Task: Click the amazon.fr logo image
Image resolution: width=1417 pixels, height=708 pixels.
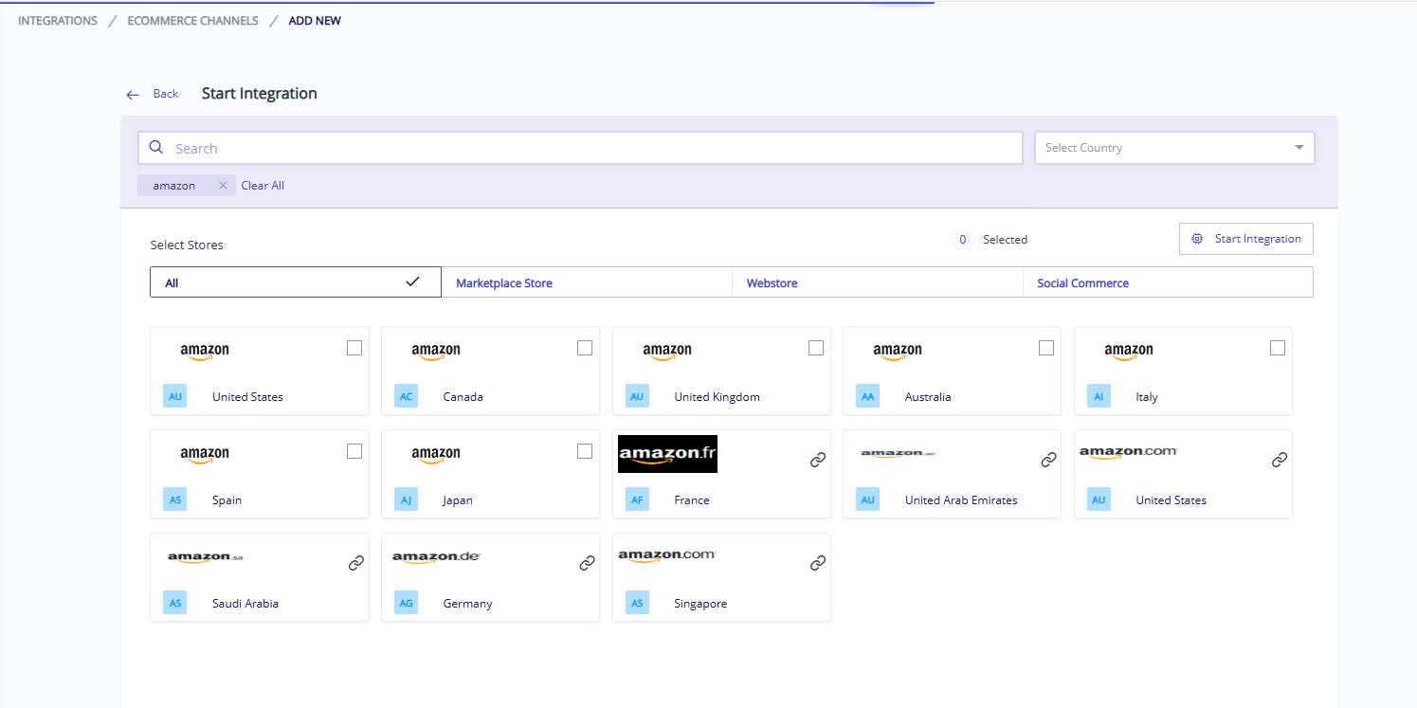Action: (x=667, y=454)
